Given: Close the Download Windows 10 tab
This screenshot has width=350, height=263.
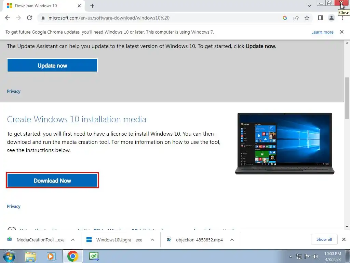Looking at the screenshot, I should (79, 6).
